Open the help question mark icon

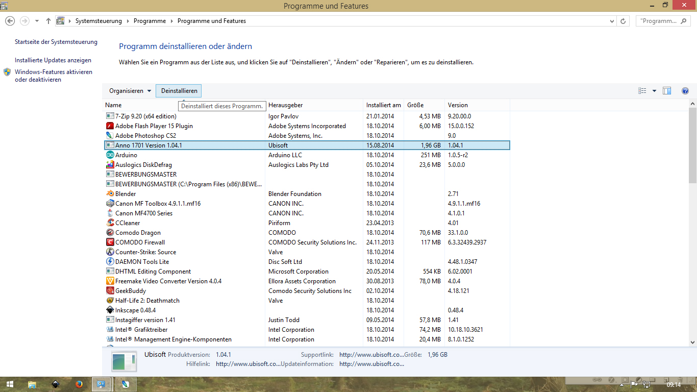[685, 91]
